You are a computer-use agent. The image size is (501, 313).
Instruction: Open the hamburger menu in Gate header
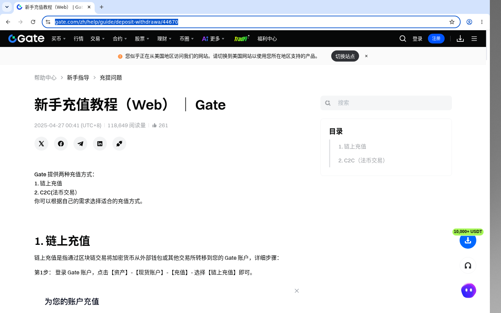474,39
